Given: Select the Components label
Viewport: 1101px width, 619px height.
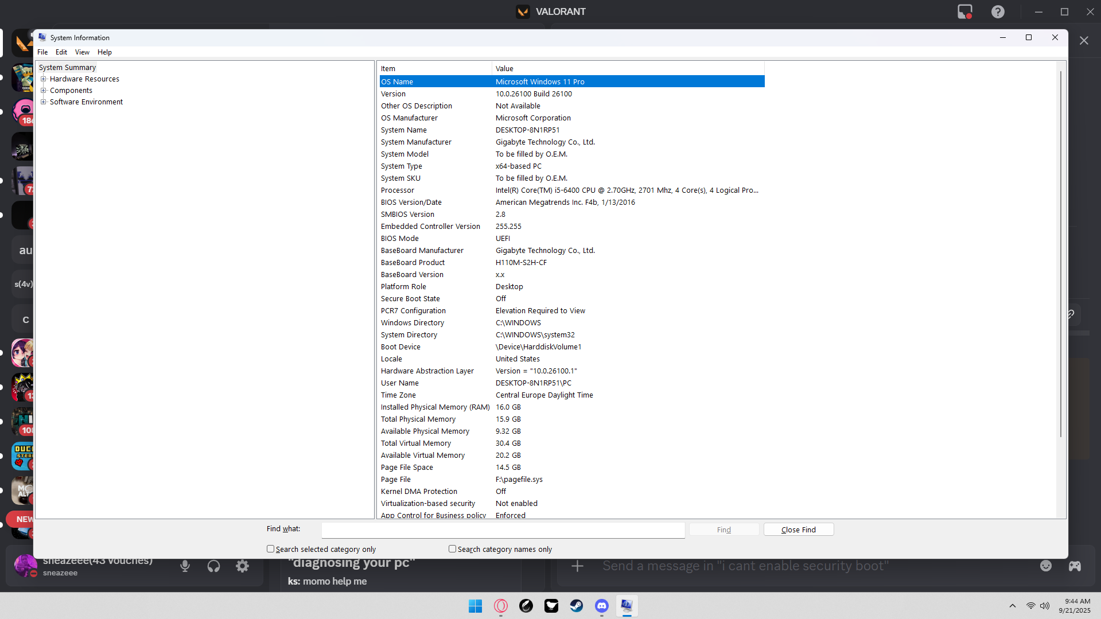Looking at the screenshot, I should 71,91.
